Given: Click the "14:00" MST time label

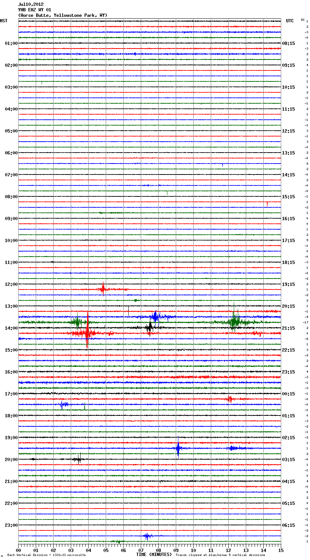Looking at the screenshot, I should point(11,328).
